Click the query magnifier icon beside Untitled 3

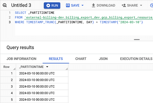coord(5,5)
